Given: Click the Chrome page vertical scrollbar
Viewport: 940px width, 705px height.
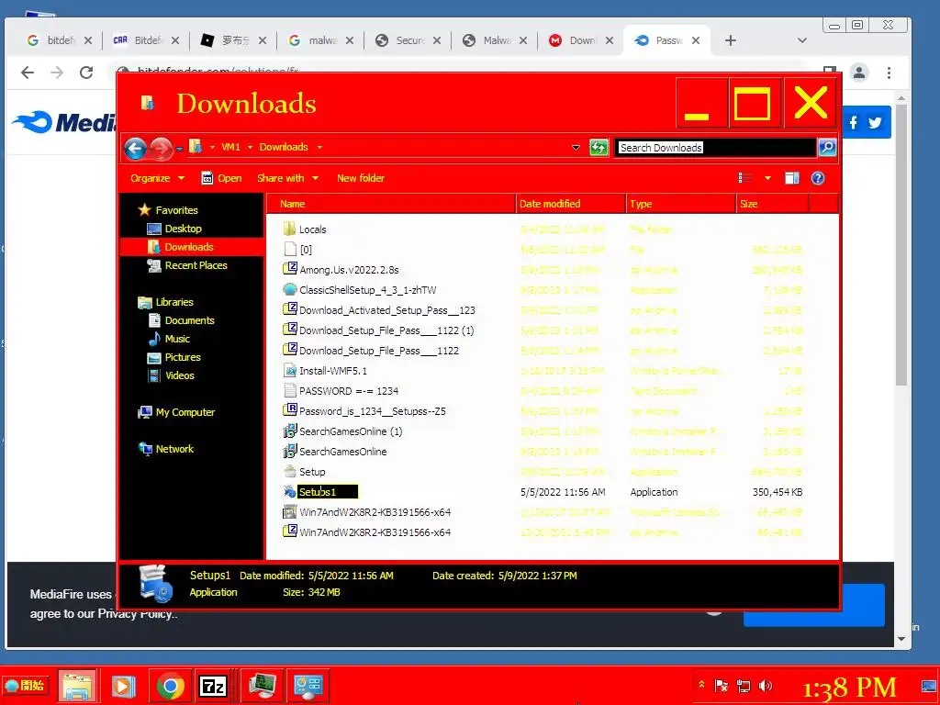Looking at the screenshot, I should pos(901,244).
